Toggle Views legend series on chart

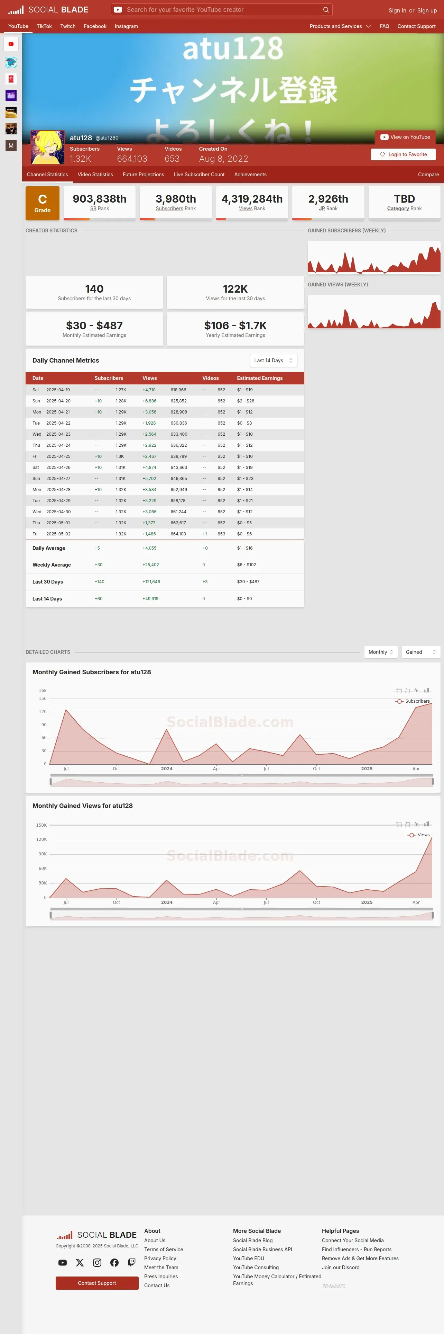(419, 835)
